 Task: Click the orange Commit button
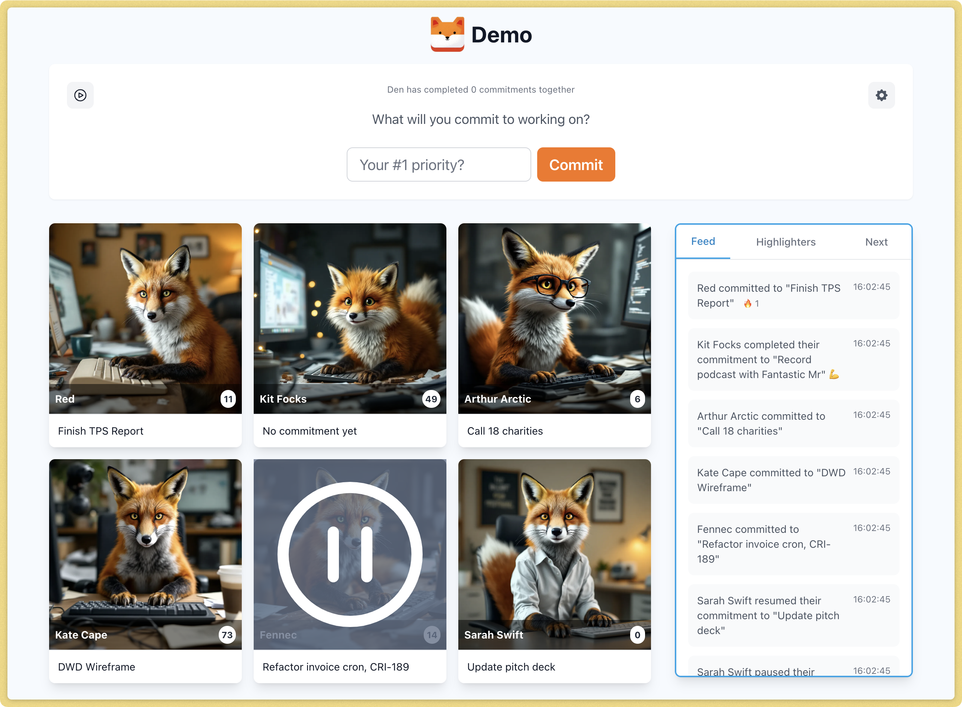point(576,164)
